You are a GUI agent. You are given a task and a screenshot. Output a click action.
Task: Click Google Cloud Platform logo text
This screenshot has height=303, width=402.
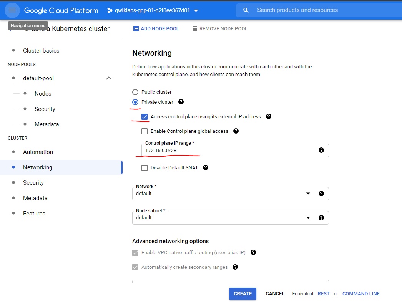coord(61,10)
